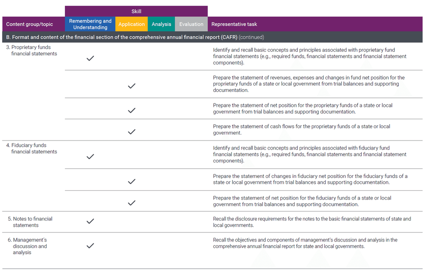
Task: Select the checkmark for proprietary revenues and expenses statement
Action: pyautogui.click(x=132, y=86)
